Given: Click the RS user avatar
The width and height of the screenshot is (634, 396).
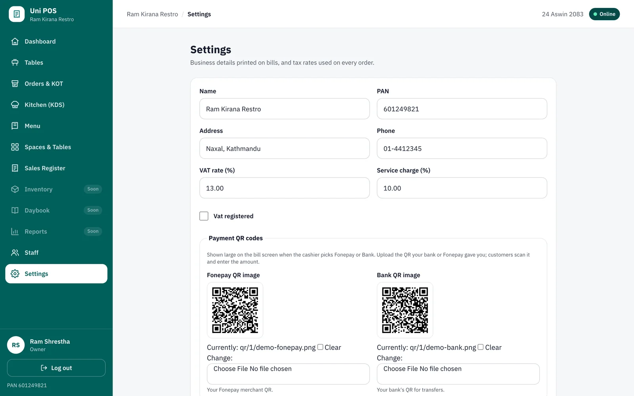Looking at the screenshot, I should (16, 345).
